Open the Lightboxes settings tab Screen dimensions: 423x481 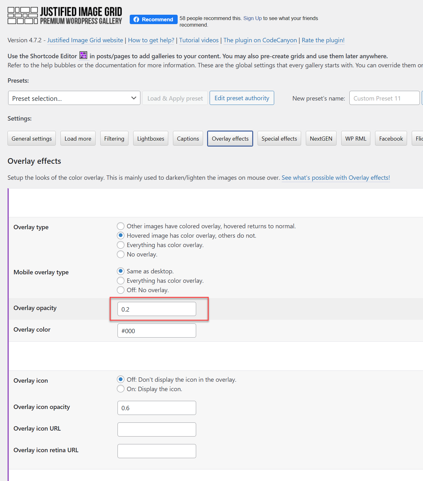150,138
